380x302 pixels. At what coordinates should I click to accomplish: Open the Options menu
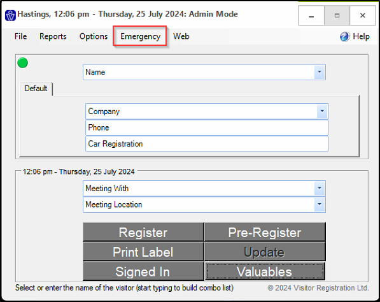tap(94, 36)
